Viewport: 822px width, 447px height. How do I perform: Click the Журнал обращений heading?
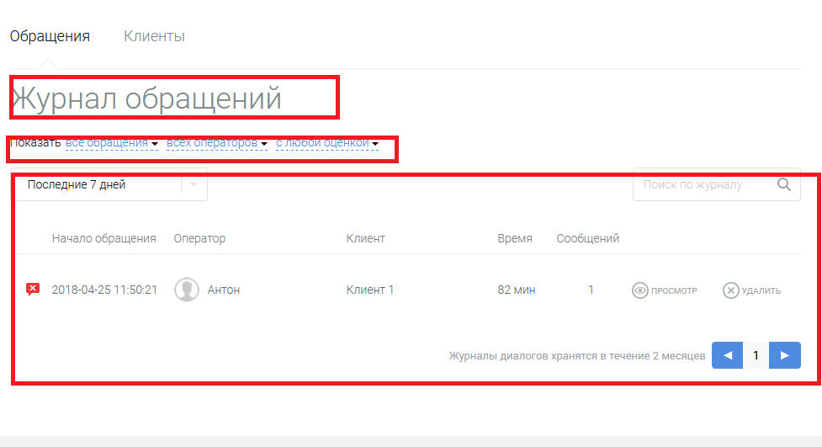[146, 98]
